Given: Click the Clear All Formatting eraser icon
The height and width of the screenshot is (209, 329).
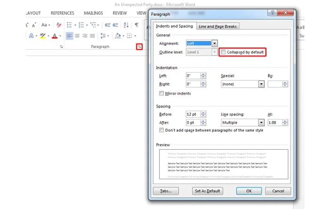Looking at the screenshot, I should tap(59, 25).
